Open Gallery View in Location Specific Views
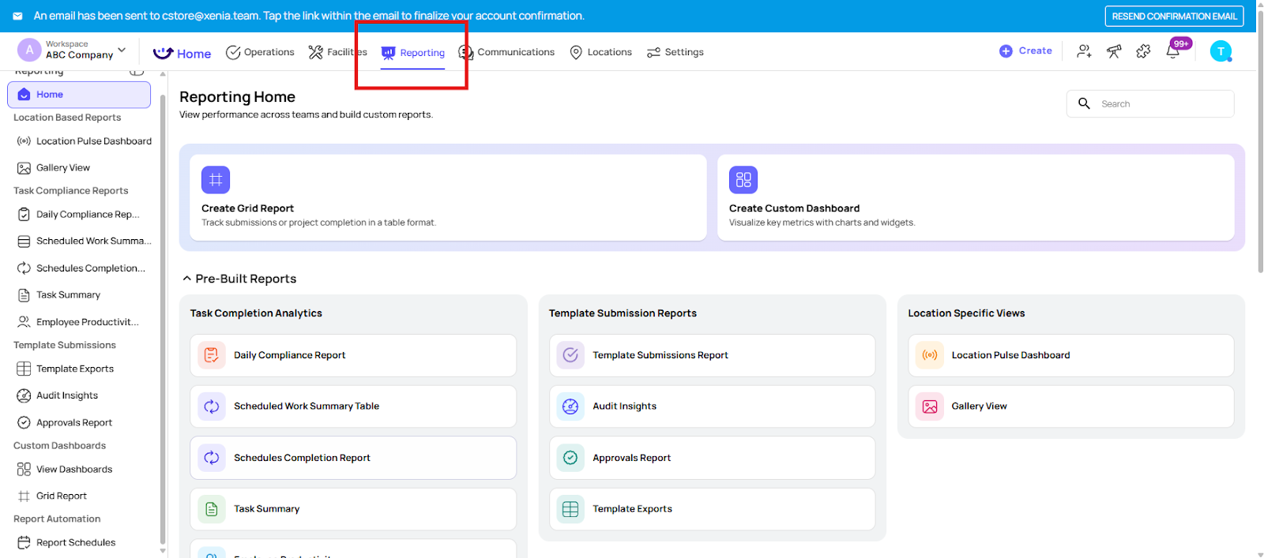The height and width of the screenshot is (558, 1264). point(1070,406)
